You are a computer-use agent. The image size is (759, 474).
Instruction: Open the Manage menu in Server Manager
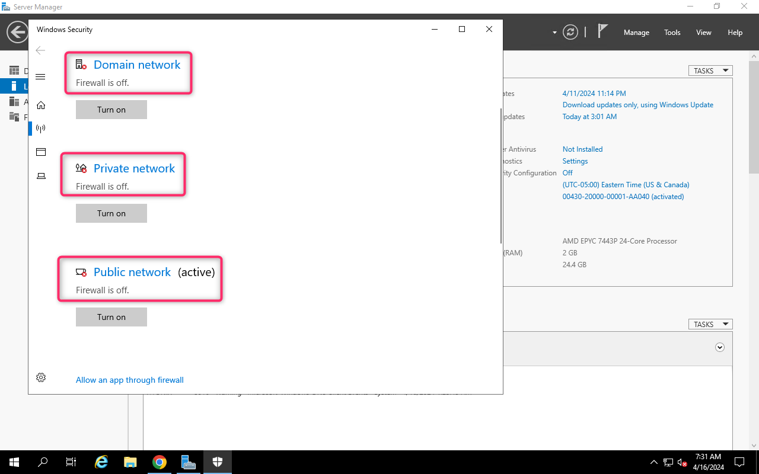[x=636, y=33]
